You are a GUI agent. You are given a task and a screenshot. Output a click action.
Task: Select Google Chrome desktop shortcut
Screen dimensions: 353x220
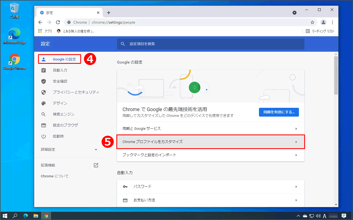click(x=14, y=62)
